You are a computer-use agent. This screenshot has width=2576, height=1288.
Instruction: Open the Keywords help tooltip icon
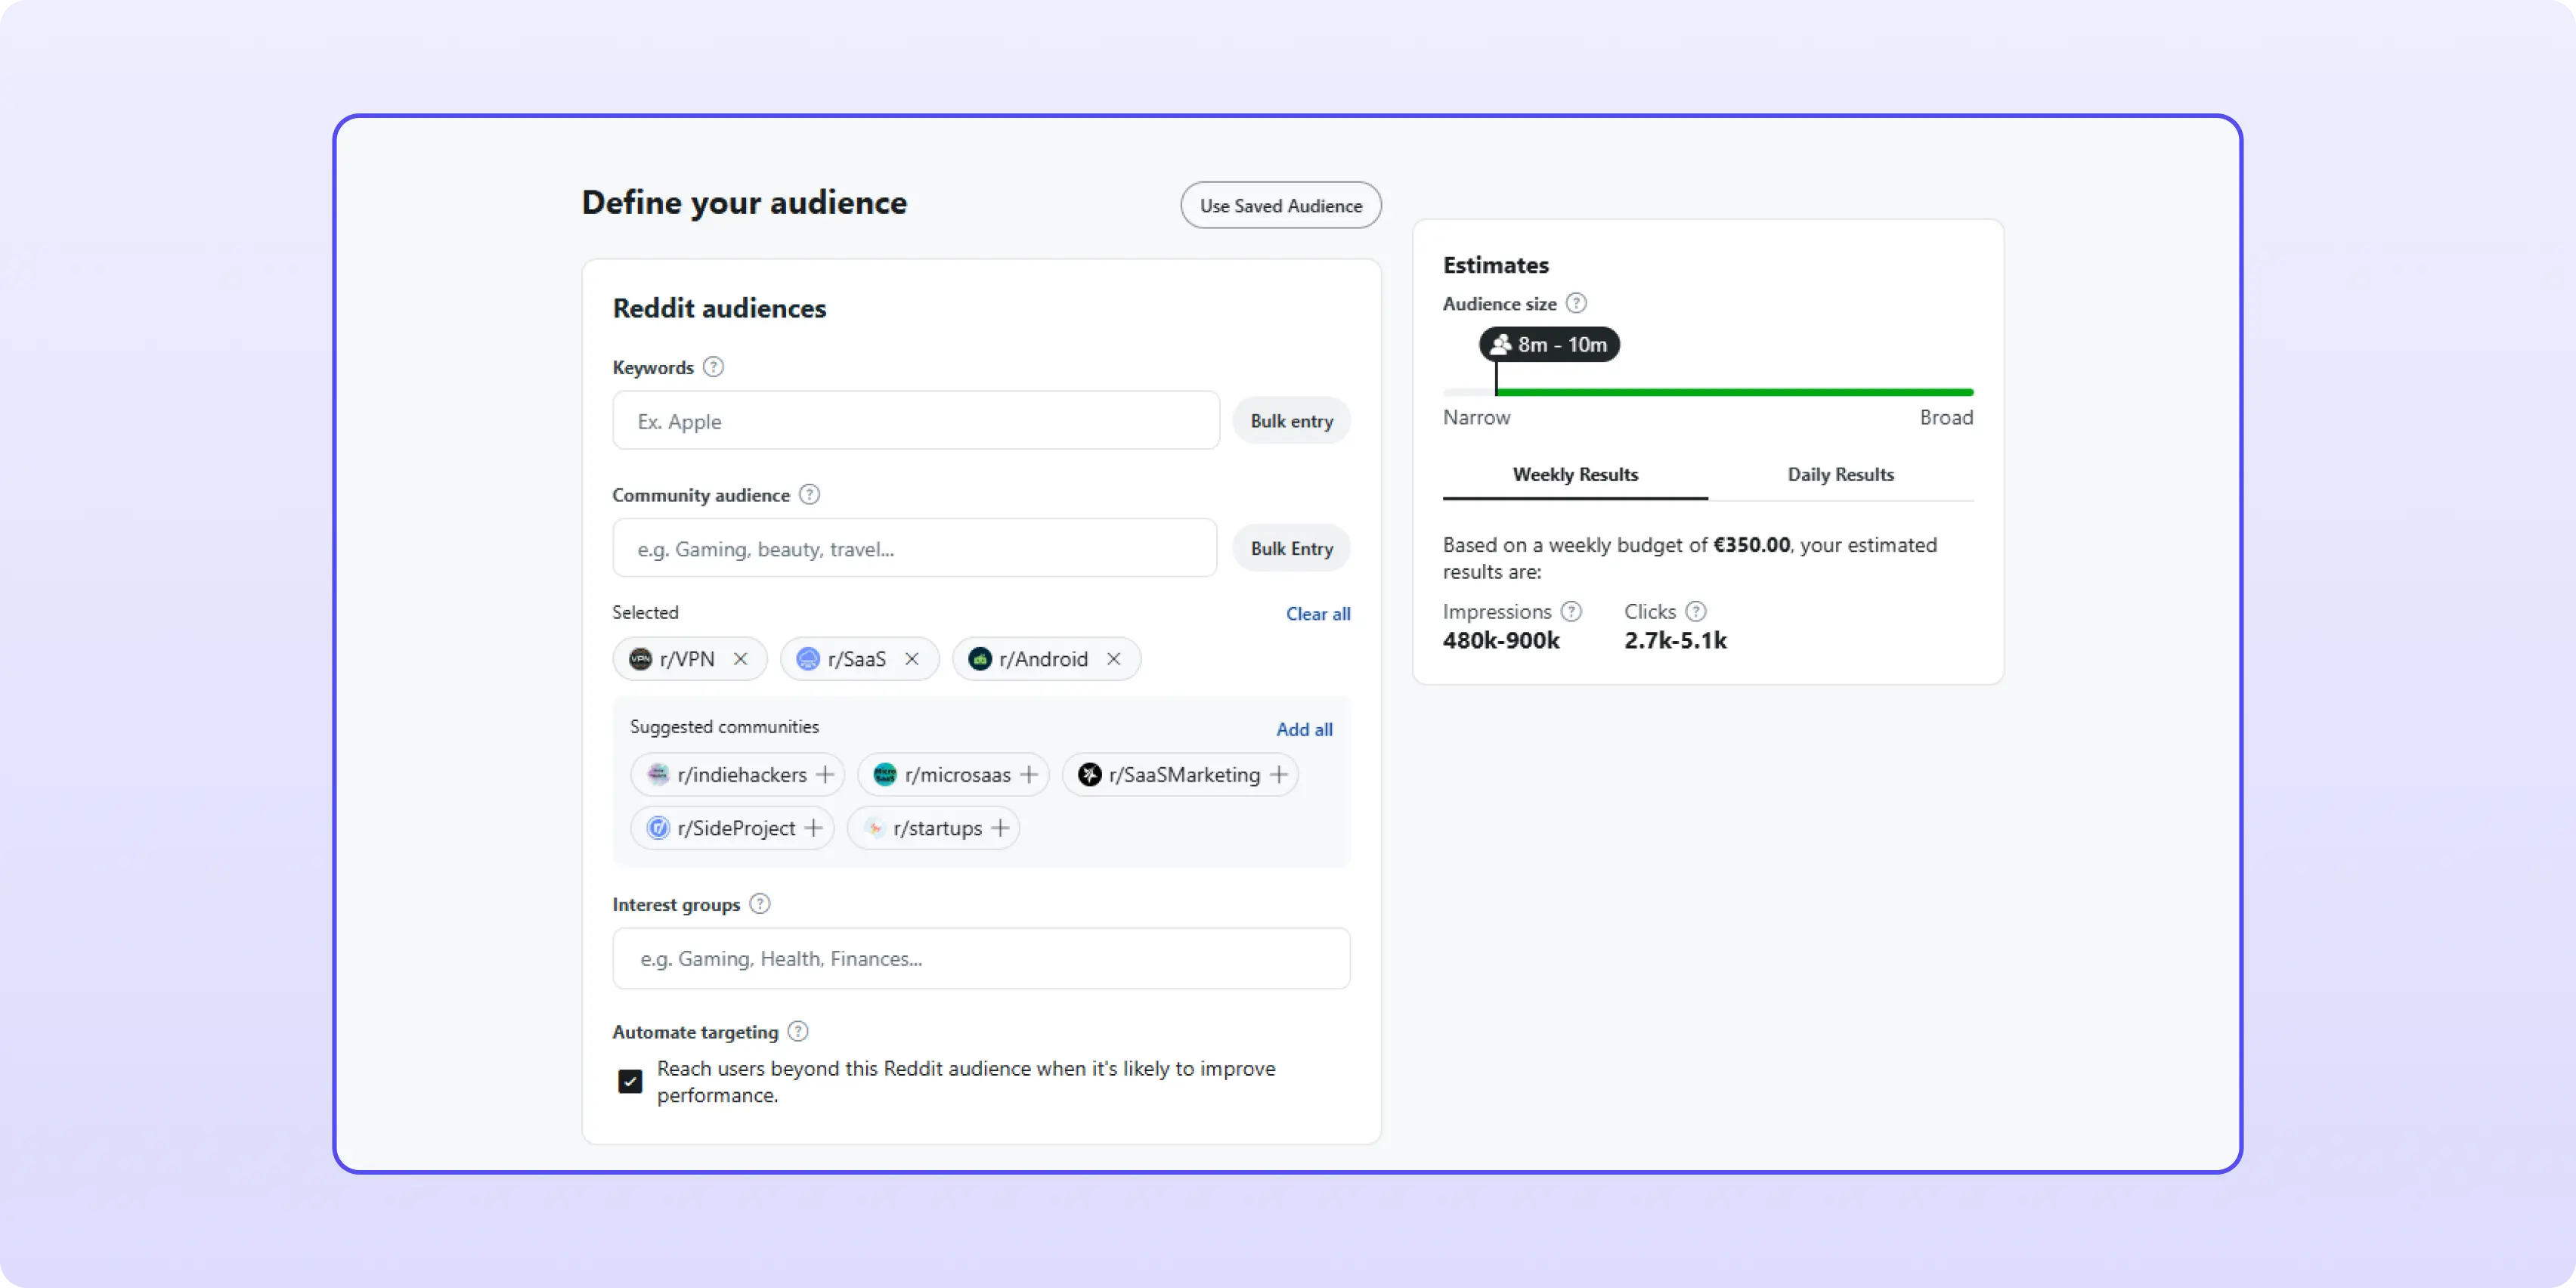[x=713, y=367]
